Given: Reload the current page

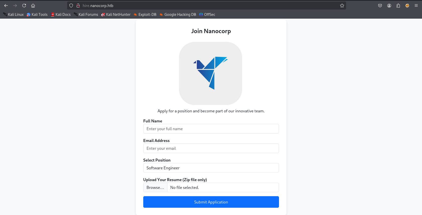Looking at the screenshot, I should point(24,6).
